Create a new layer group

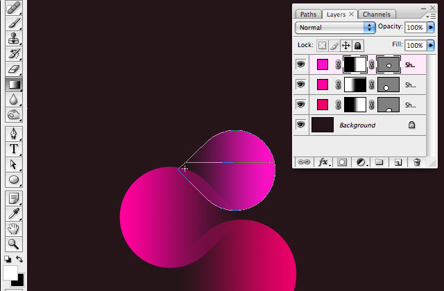(379, 162)
